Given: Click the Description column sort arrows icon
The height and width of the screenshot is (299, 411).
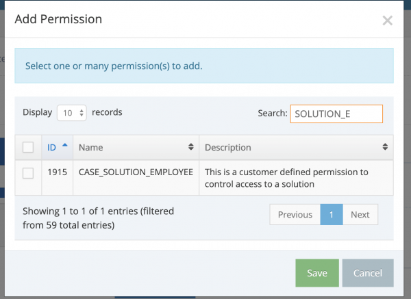Looking at the screenshot, I should [x=386, y=147].
